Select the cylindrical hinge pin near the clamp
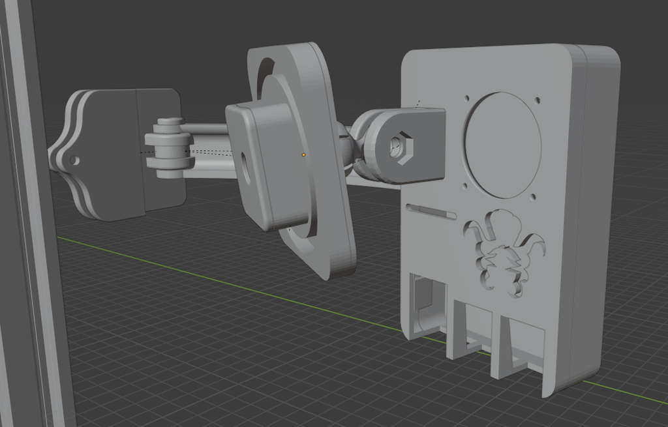668x427 pixels. [x=170, y=148]
